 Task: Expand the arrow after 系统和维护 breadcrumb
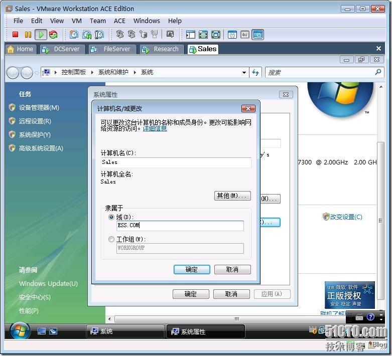coord(135,72)
